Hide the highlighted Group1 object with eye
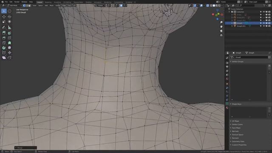Image resolution: width=272 pixels, height=153 pixels. (263, 23)
